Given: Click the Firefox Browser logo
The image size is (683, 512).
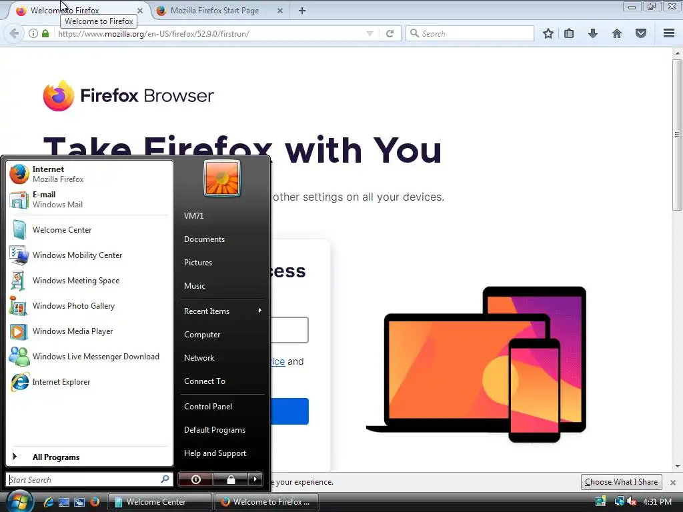Looking at the screenshot, I should point(129,95).
